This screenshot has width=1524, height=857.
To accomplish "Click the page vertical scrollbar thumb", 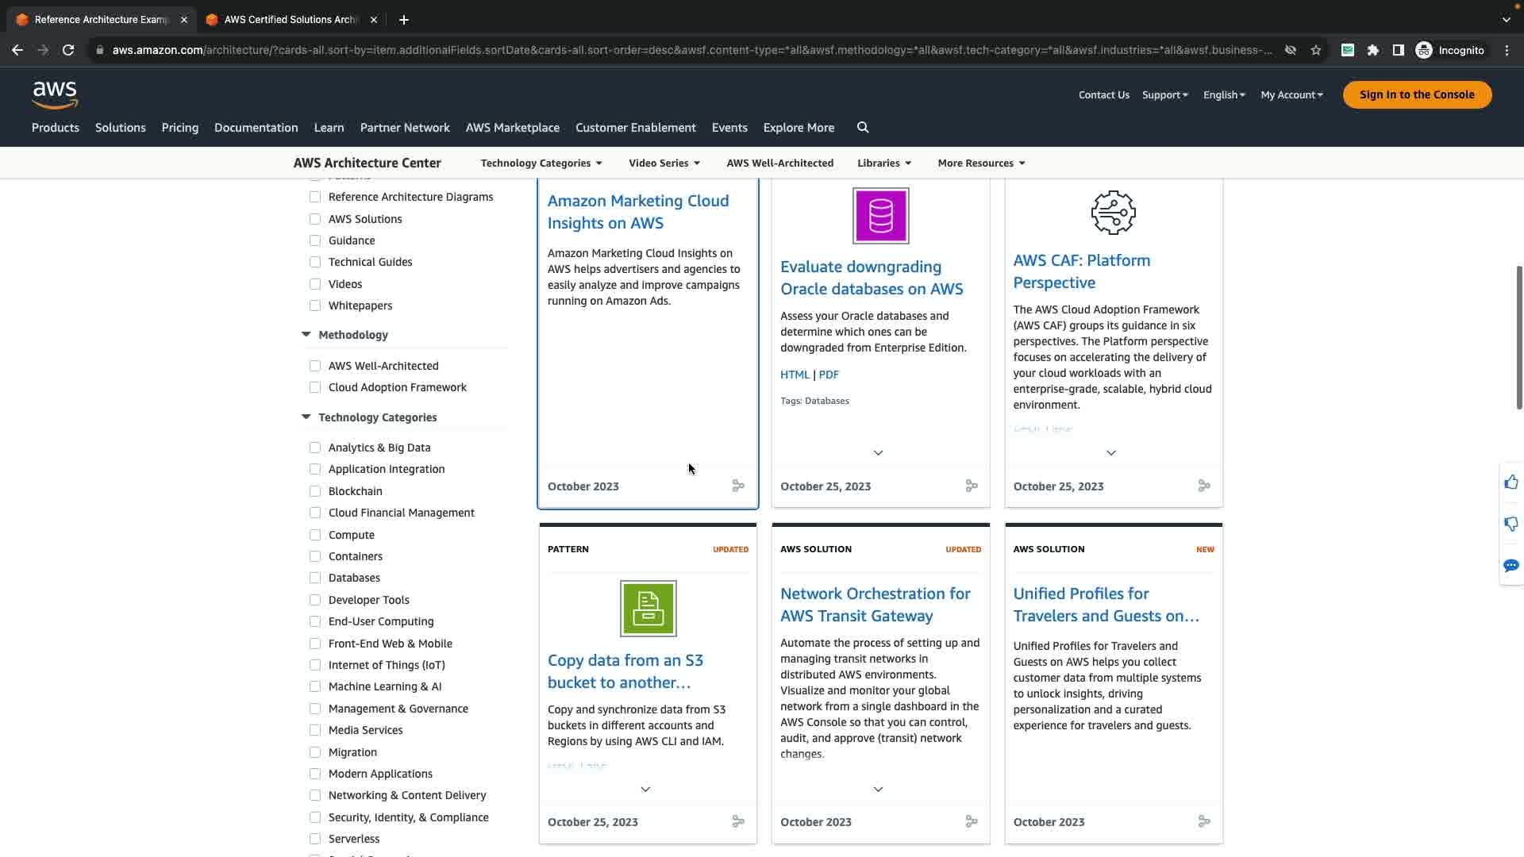I will point(1519,337).
